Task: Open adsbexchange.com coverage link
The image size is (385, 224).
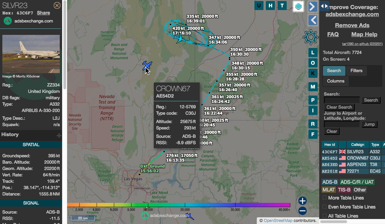Action: coord(352,14)
